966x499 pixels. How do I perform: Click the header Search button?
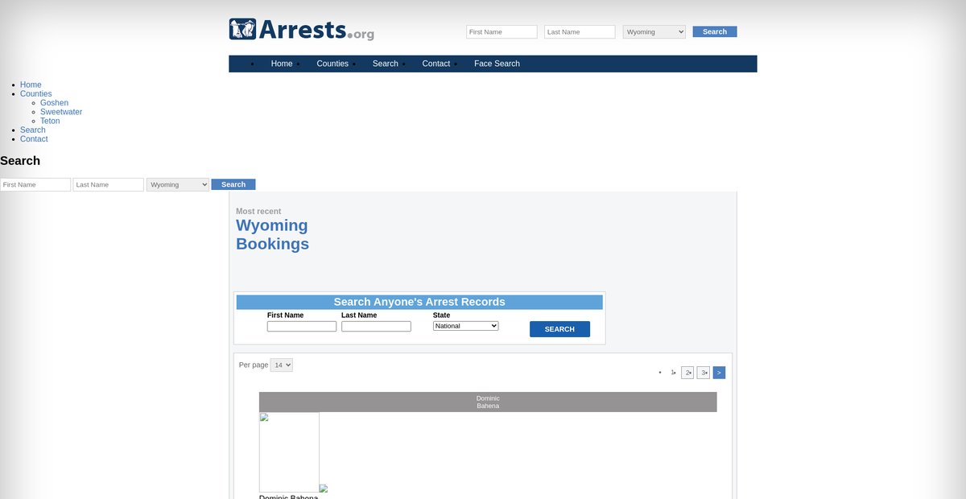point(715,32)
